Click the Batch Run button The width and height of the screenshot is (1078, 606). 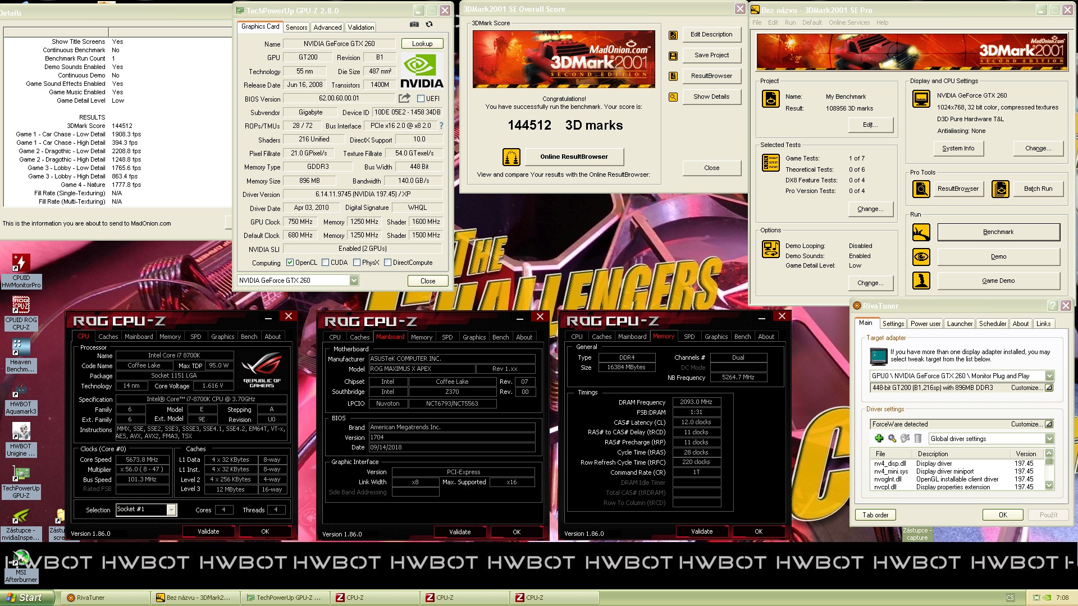click(1038, 189)
